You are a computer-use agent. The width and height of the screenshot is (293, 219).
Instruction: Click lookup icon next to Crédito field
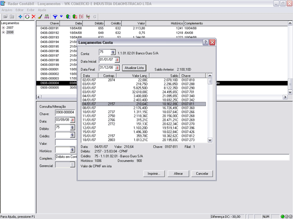(72, 135)
